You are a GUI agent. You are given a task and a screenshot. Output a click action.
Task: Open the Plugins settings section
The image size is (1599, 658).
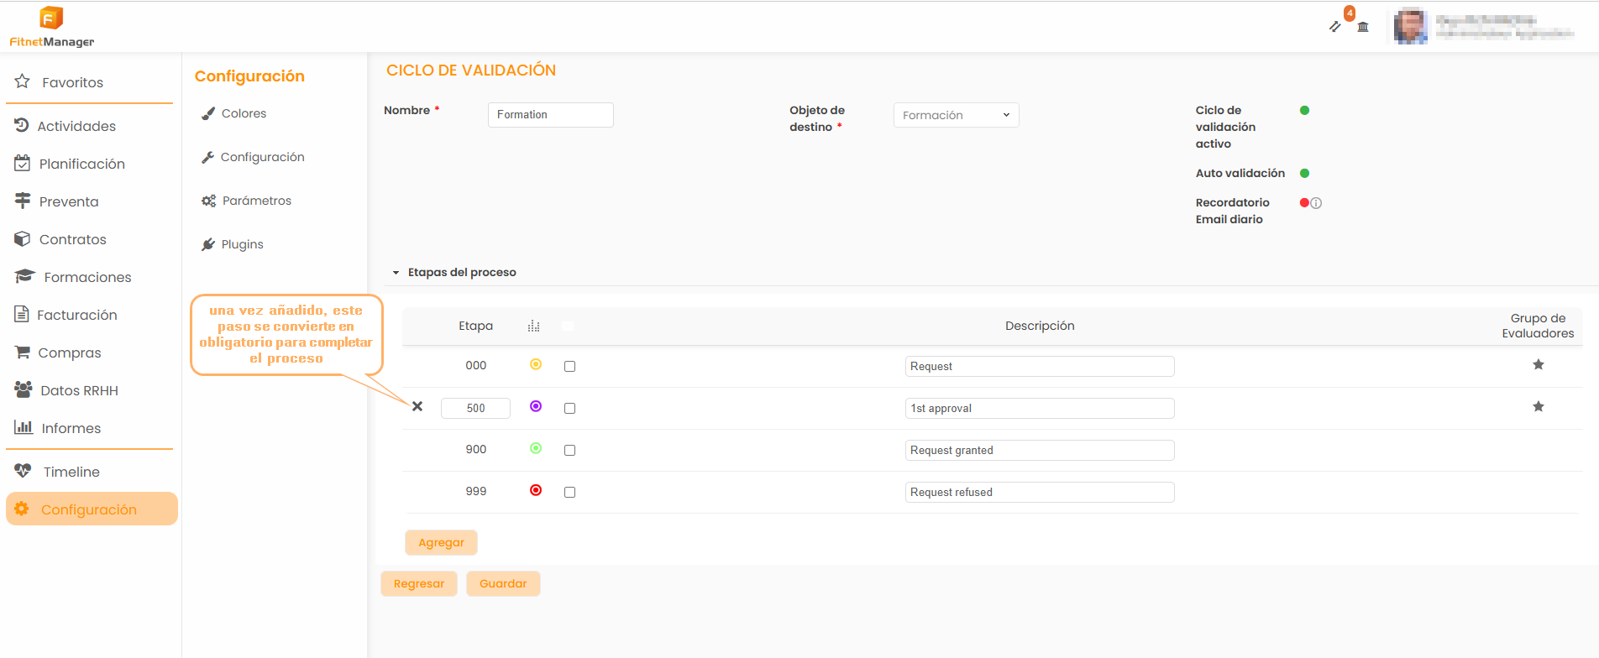pos(242,244)
